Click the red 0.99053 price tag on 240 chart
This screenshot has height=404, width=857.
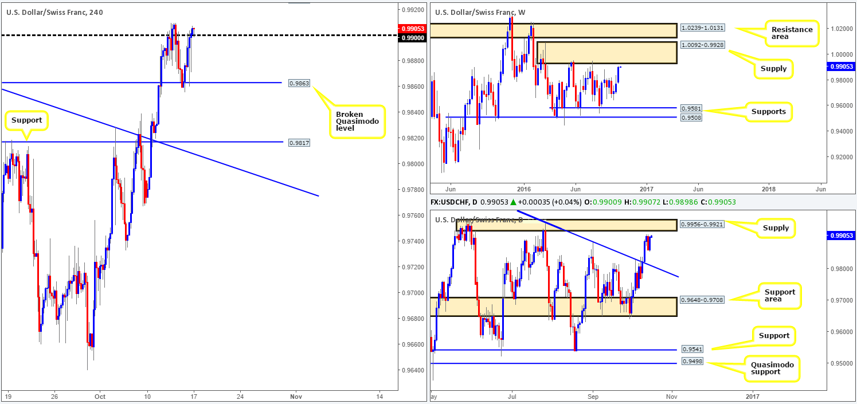[x=413, y=28]
